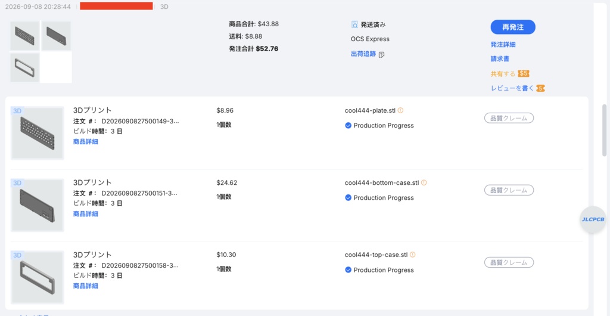
Task: Click the small top-case frame preview in order header
Action: (x=24, y=68)
